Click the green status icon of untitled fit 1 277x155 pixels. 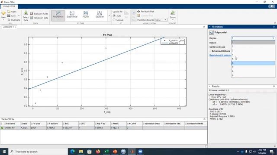[x=2, y=128]
